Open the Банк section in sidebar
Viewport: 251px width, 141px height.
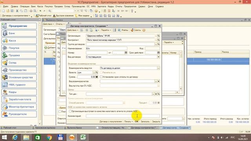[19, 33]
